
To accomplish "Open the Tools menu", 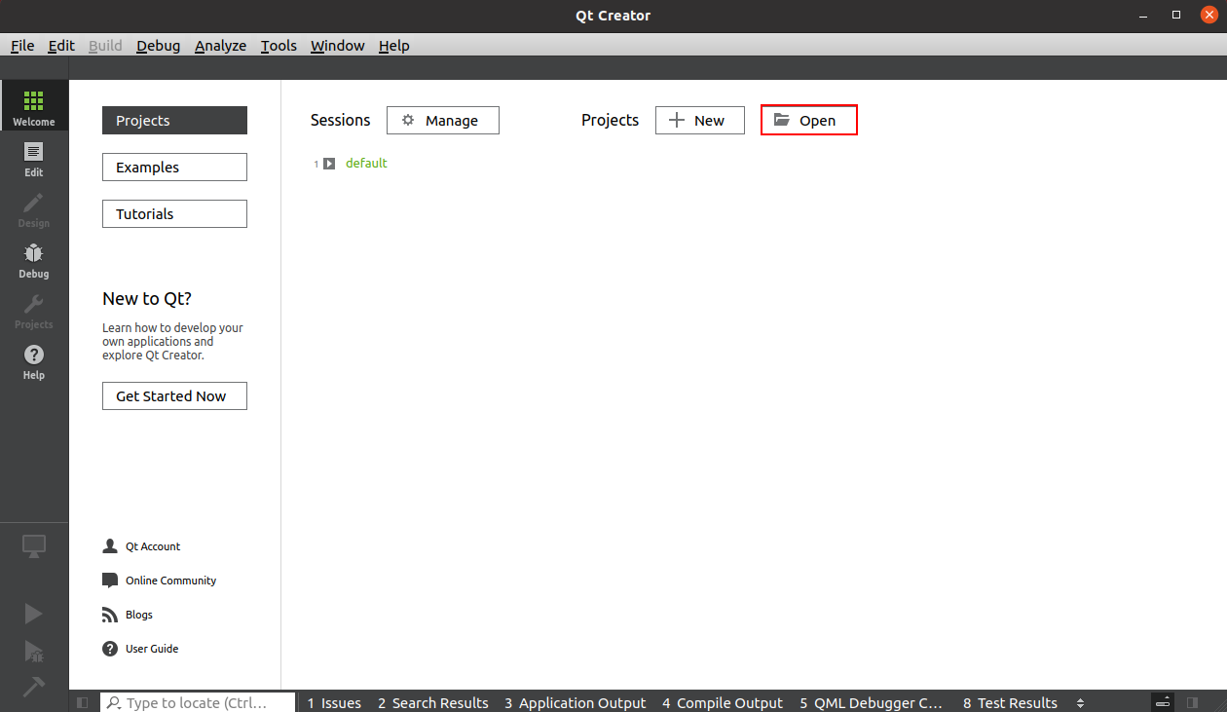I will 279,46.
